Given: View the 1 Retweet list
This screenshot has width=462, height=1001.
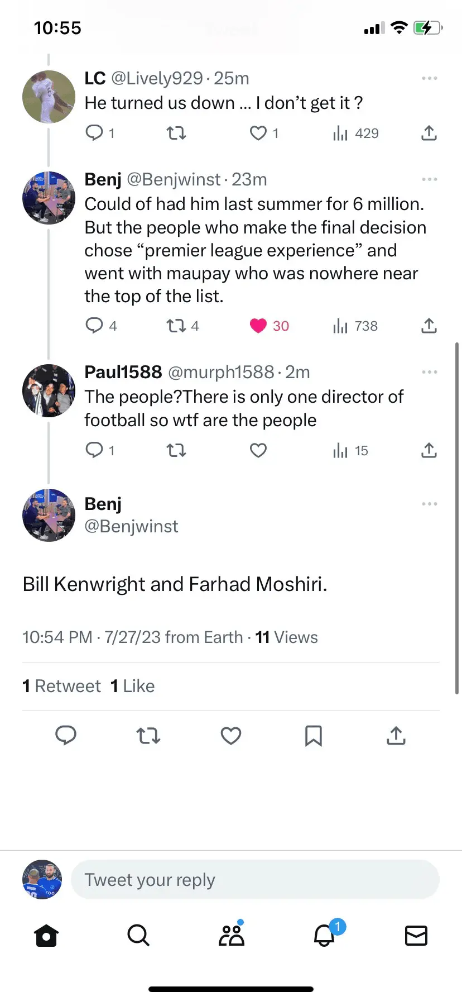Looking at the screenshot, I should point(62,686).
